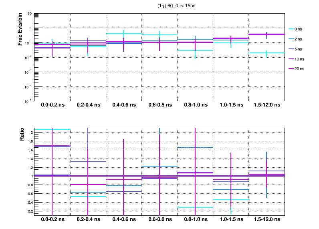
Task: Click the "1.0-1.5 ns" label under ratio plot
Action: 231,220
